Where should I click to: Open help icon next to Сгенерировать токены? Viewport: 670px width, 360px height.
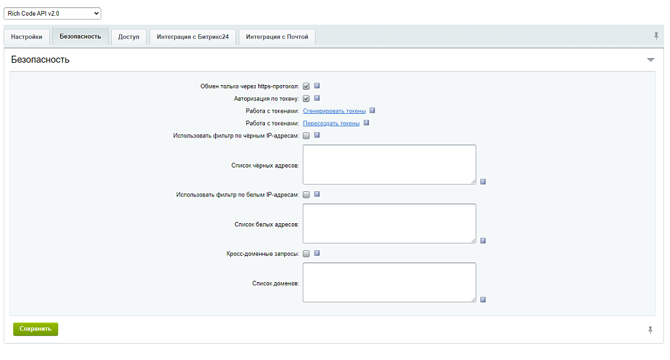[x=372, y=111]
